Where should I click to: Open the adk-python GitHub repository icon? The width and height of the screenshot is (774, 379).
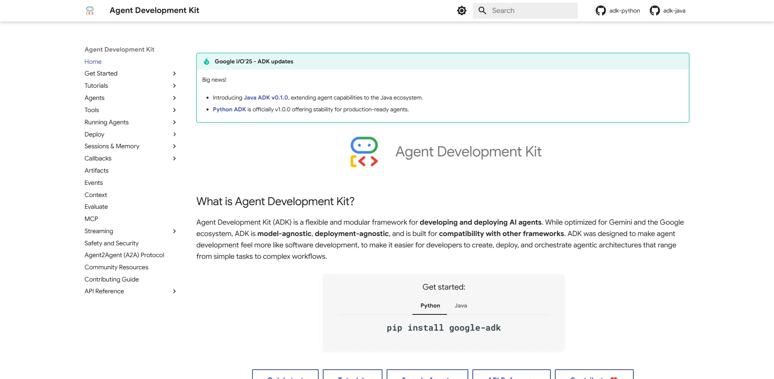(601, 11)
